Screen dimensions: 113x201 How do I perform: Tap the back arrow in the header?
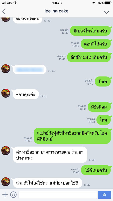coord(4,12)
